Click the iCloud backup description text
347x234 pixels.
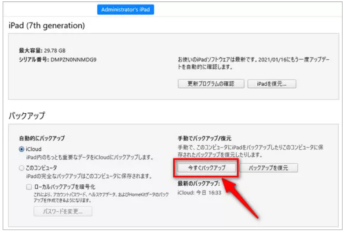click(89, 157)
